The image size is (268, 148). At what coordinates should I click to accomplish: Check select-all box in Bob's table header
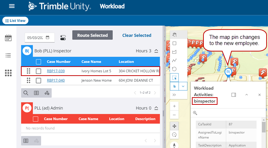39,62
